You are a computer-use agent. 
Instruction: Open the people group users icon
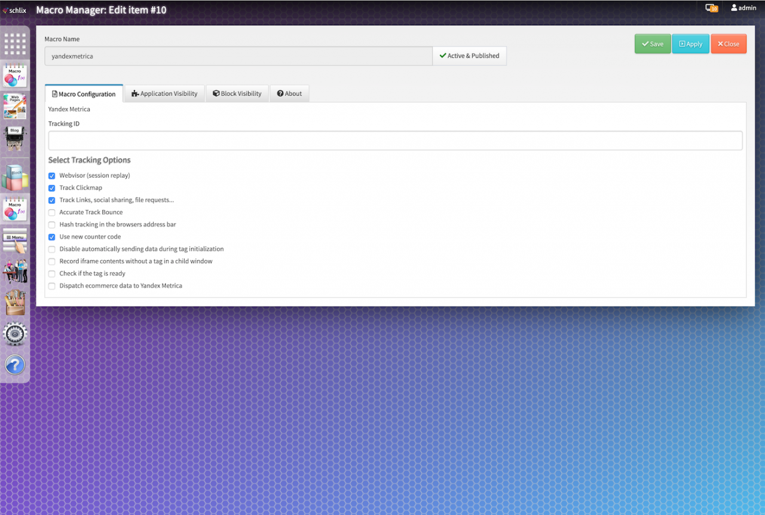[x=15, y=272]
